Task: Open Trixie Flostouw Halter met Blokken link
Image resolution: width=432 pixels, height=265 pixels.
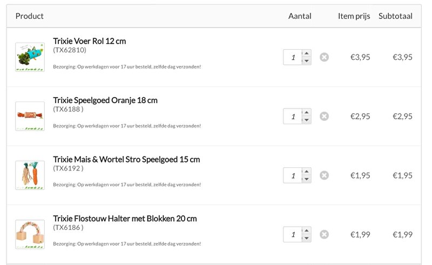Action: click(125, 219)
